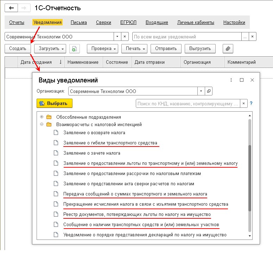This screenshot has height=261, width=273.
Task: Expand the Печать dropdown
Action: click(x=136, y=49)
